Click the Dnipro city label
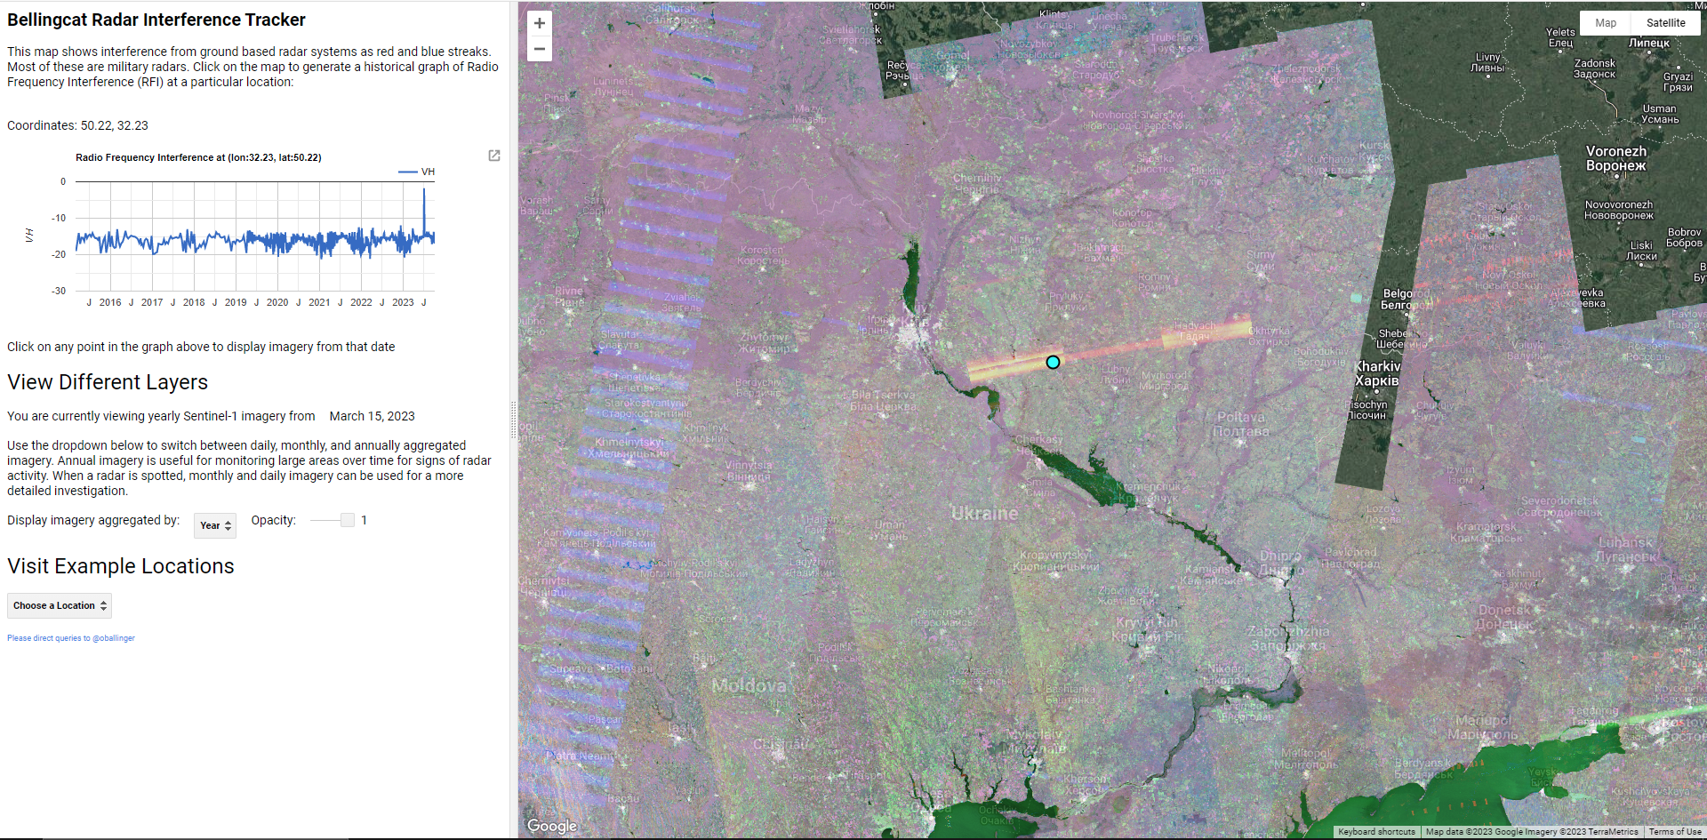Image resolution: width=1707 pixels, height=840 pixels. pyautogui.click(x=1281, y=563)
